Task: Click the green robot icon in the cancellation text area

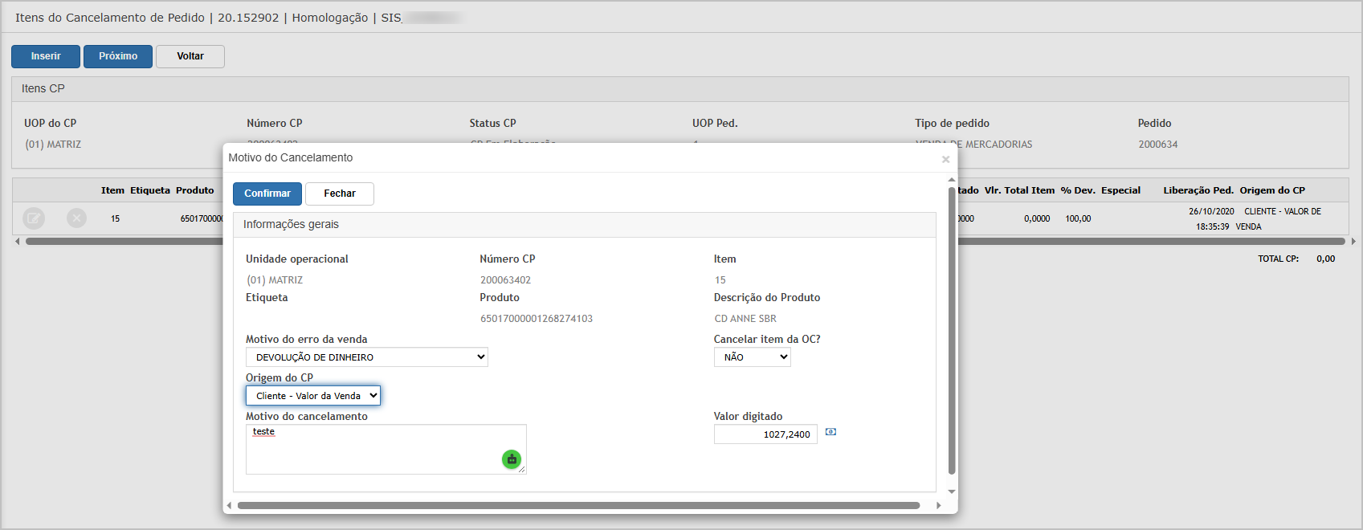Action: pyautogui.click(x=512, y=459)
